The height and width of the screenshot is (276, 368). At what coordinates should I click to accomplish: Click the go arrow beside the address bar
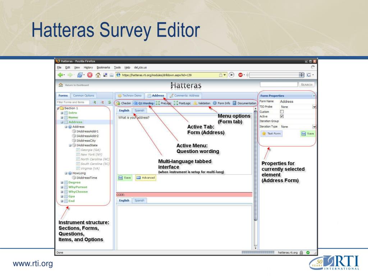pyautogui.click(x=231, y=75)
